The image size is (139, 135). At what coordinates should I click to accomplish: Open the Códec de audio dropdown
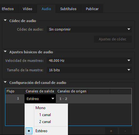pos(89,29)
